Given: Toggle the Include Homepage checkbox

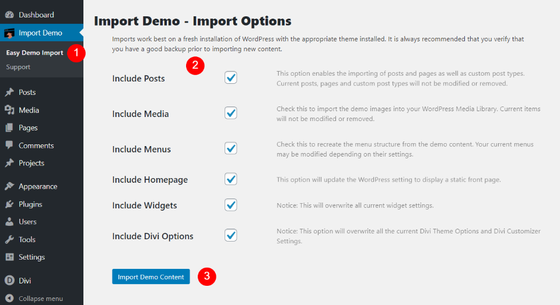Looking at the screenshot, I should (231, 179).
